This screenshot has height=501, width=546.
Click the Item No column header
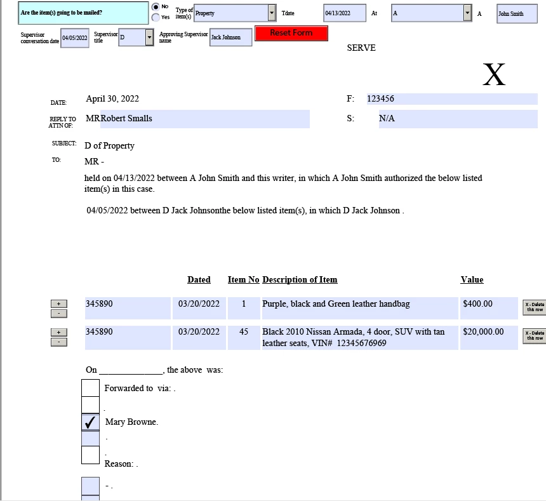pyautogui.click(x=243, y=279)
